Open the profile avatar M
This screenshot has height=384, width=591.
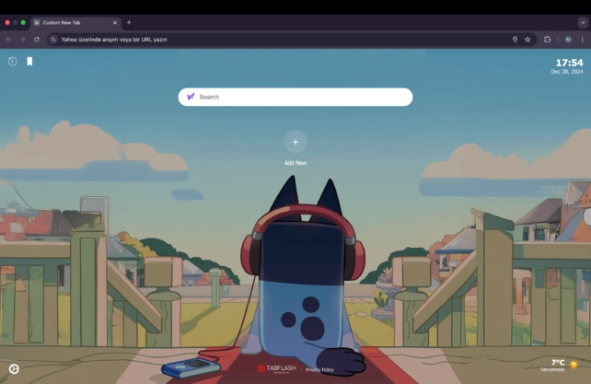(x=568, y=40)
